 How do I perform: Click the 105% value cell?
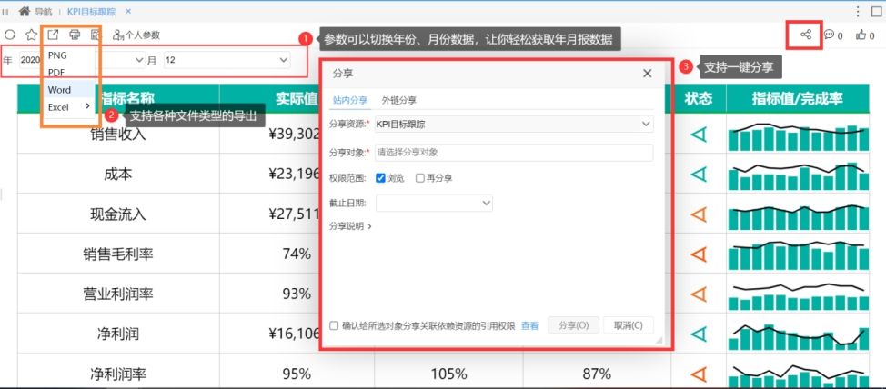(448, 374)
